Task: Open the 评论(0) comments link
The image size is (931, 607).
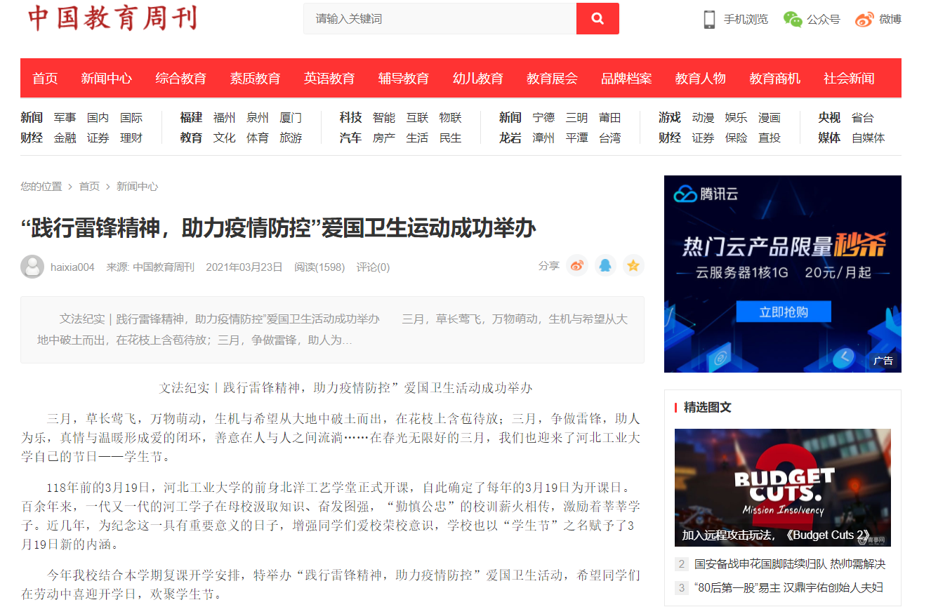Action: click(x=373, y=267)
